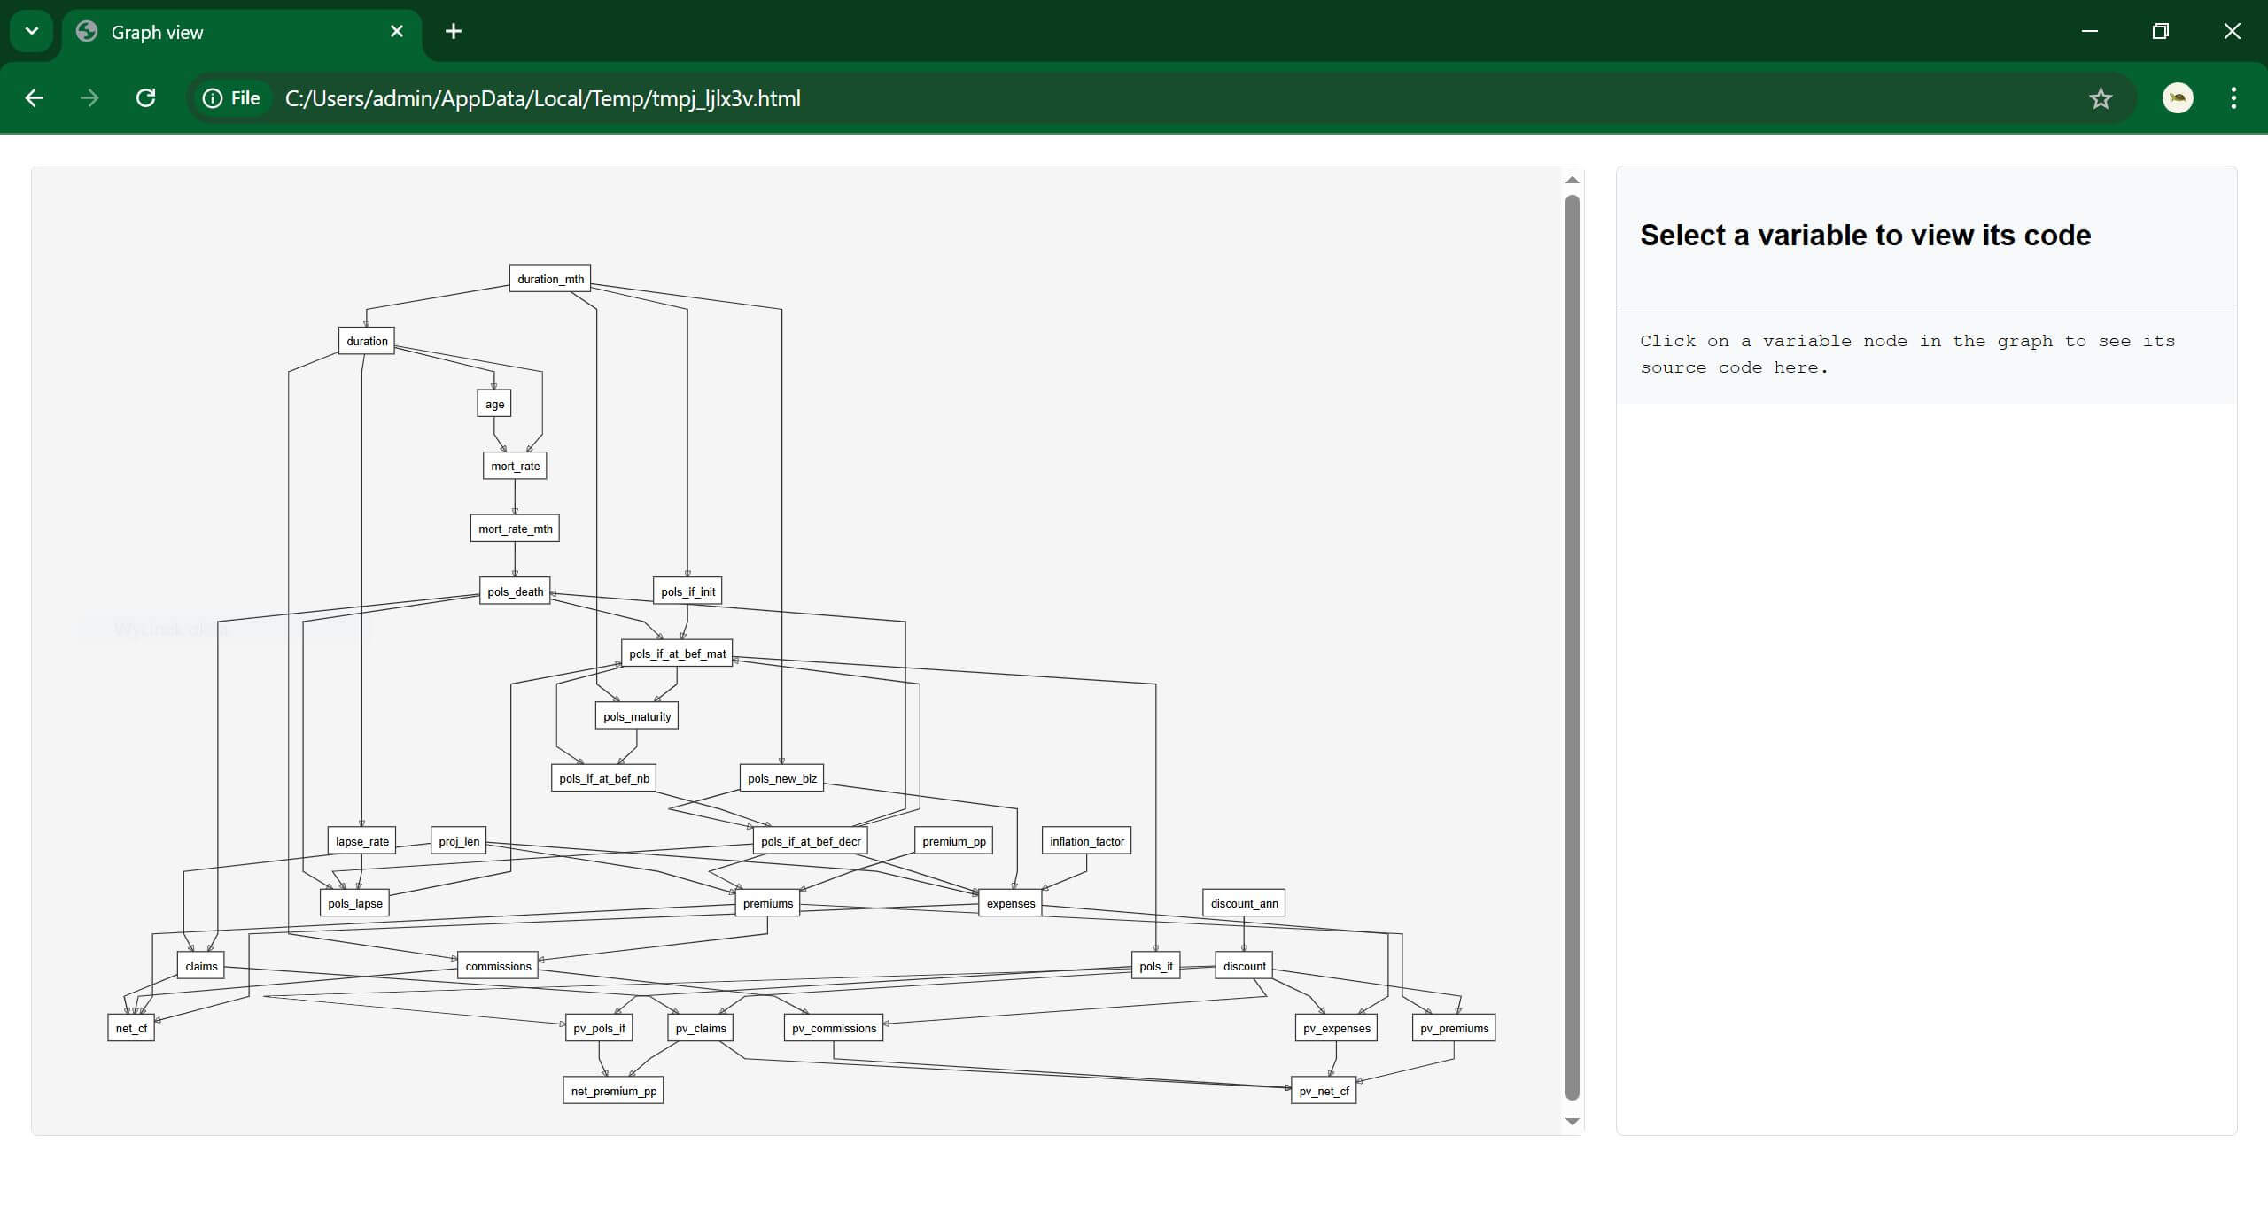Open the browser profile avatar
2268x1213 pixels.
(2179, 98)
